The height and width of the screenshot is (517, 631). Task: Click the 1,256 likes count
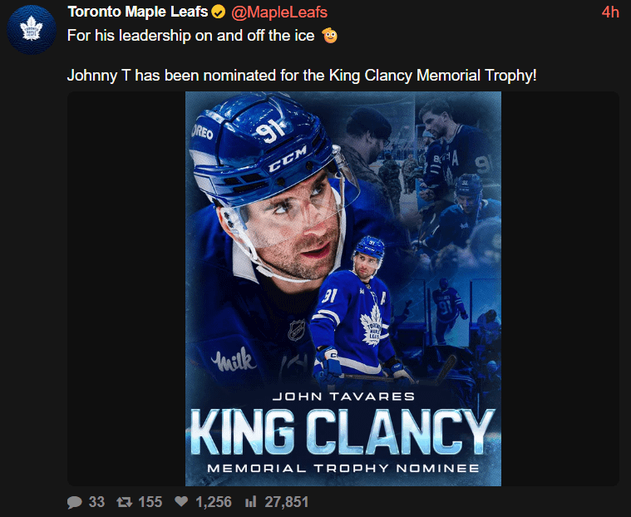click(214, 502)
